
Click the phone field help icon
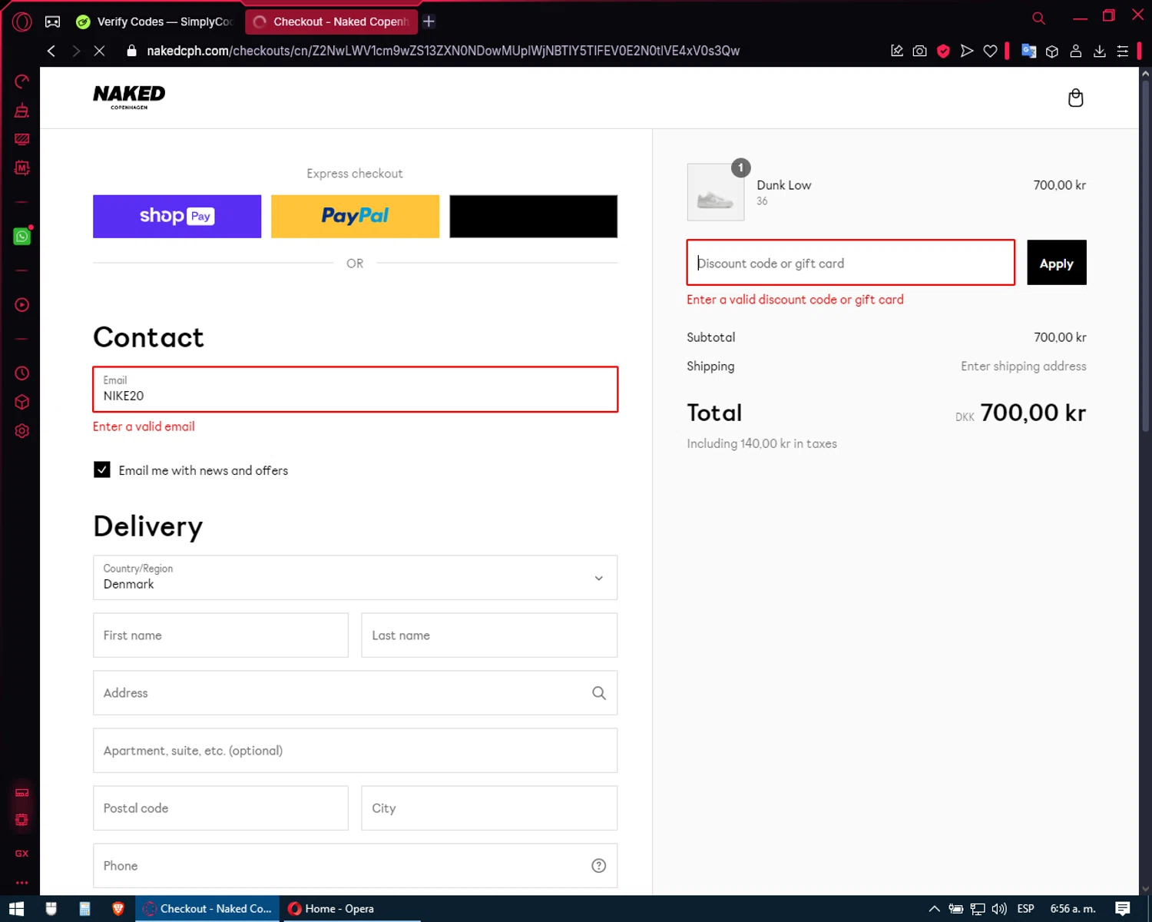598,865
